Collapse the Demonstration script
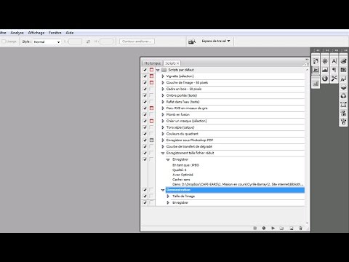Viewport: 349px width, 262px height. coord(163,190)
